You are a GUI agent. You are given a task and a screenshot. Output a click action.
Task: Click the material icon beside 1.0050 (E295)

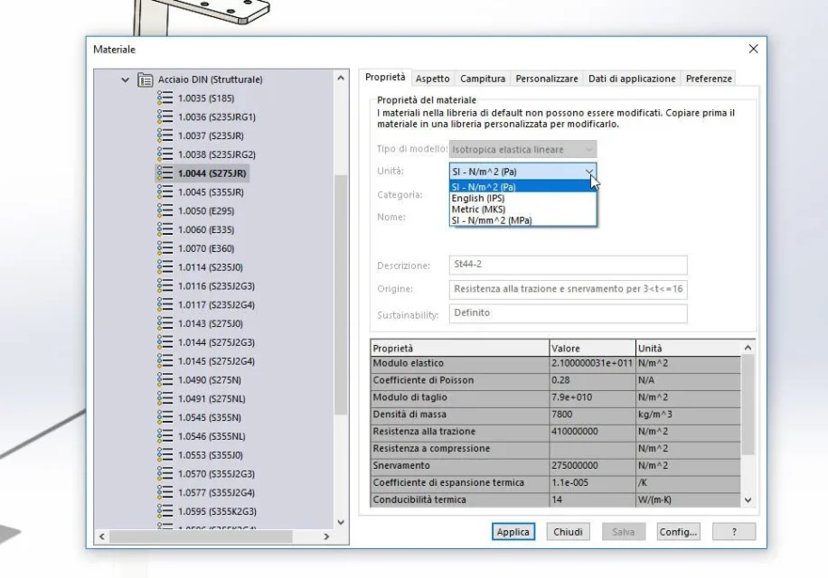point(165,210)
